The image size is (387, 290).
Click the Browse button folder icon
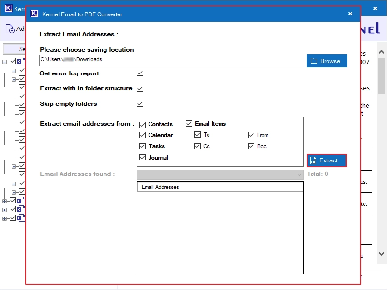click(313, 61)
